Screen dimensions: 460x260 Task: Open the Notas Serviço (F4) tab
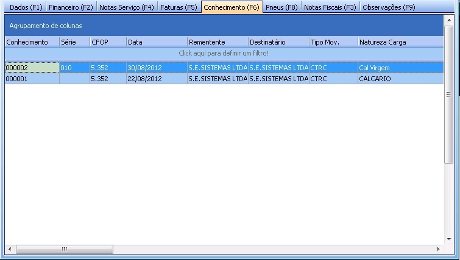(126, 7)
